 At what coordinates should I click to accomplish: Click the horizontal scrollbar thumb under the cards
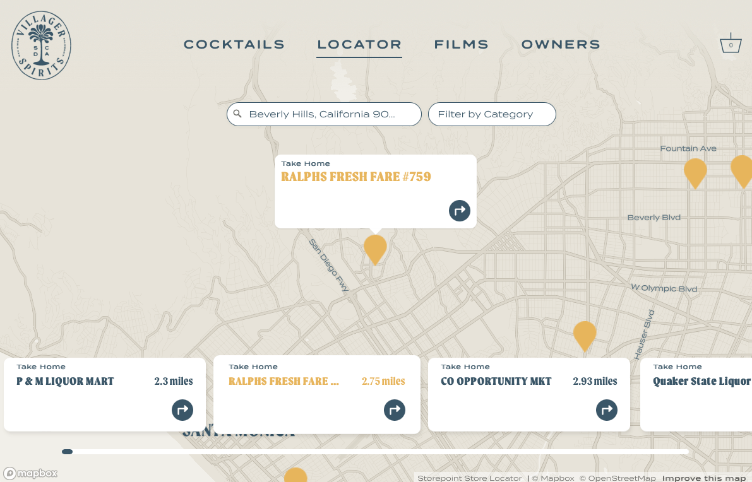(x=67, y=452)
